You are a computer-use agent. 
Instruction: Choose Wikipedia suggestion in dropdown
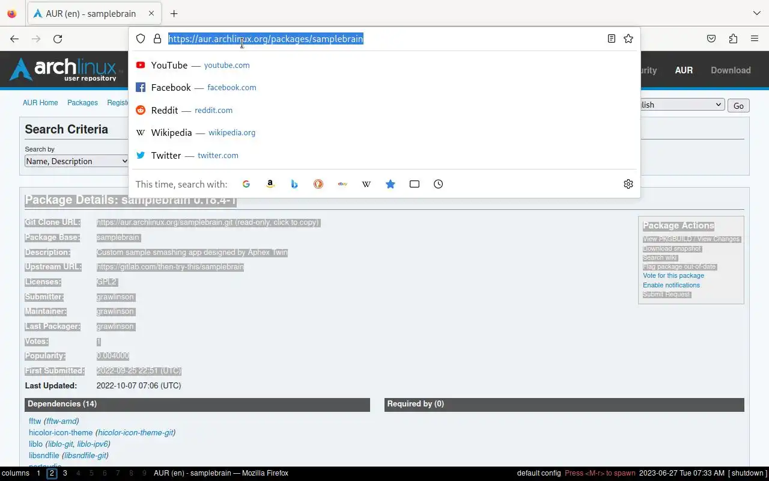tap(384, 132)
